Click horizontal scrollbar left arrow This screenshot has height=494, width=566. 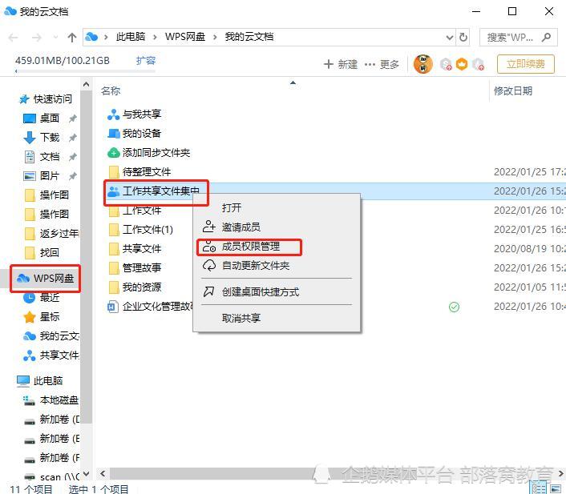coord(103,473)
